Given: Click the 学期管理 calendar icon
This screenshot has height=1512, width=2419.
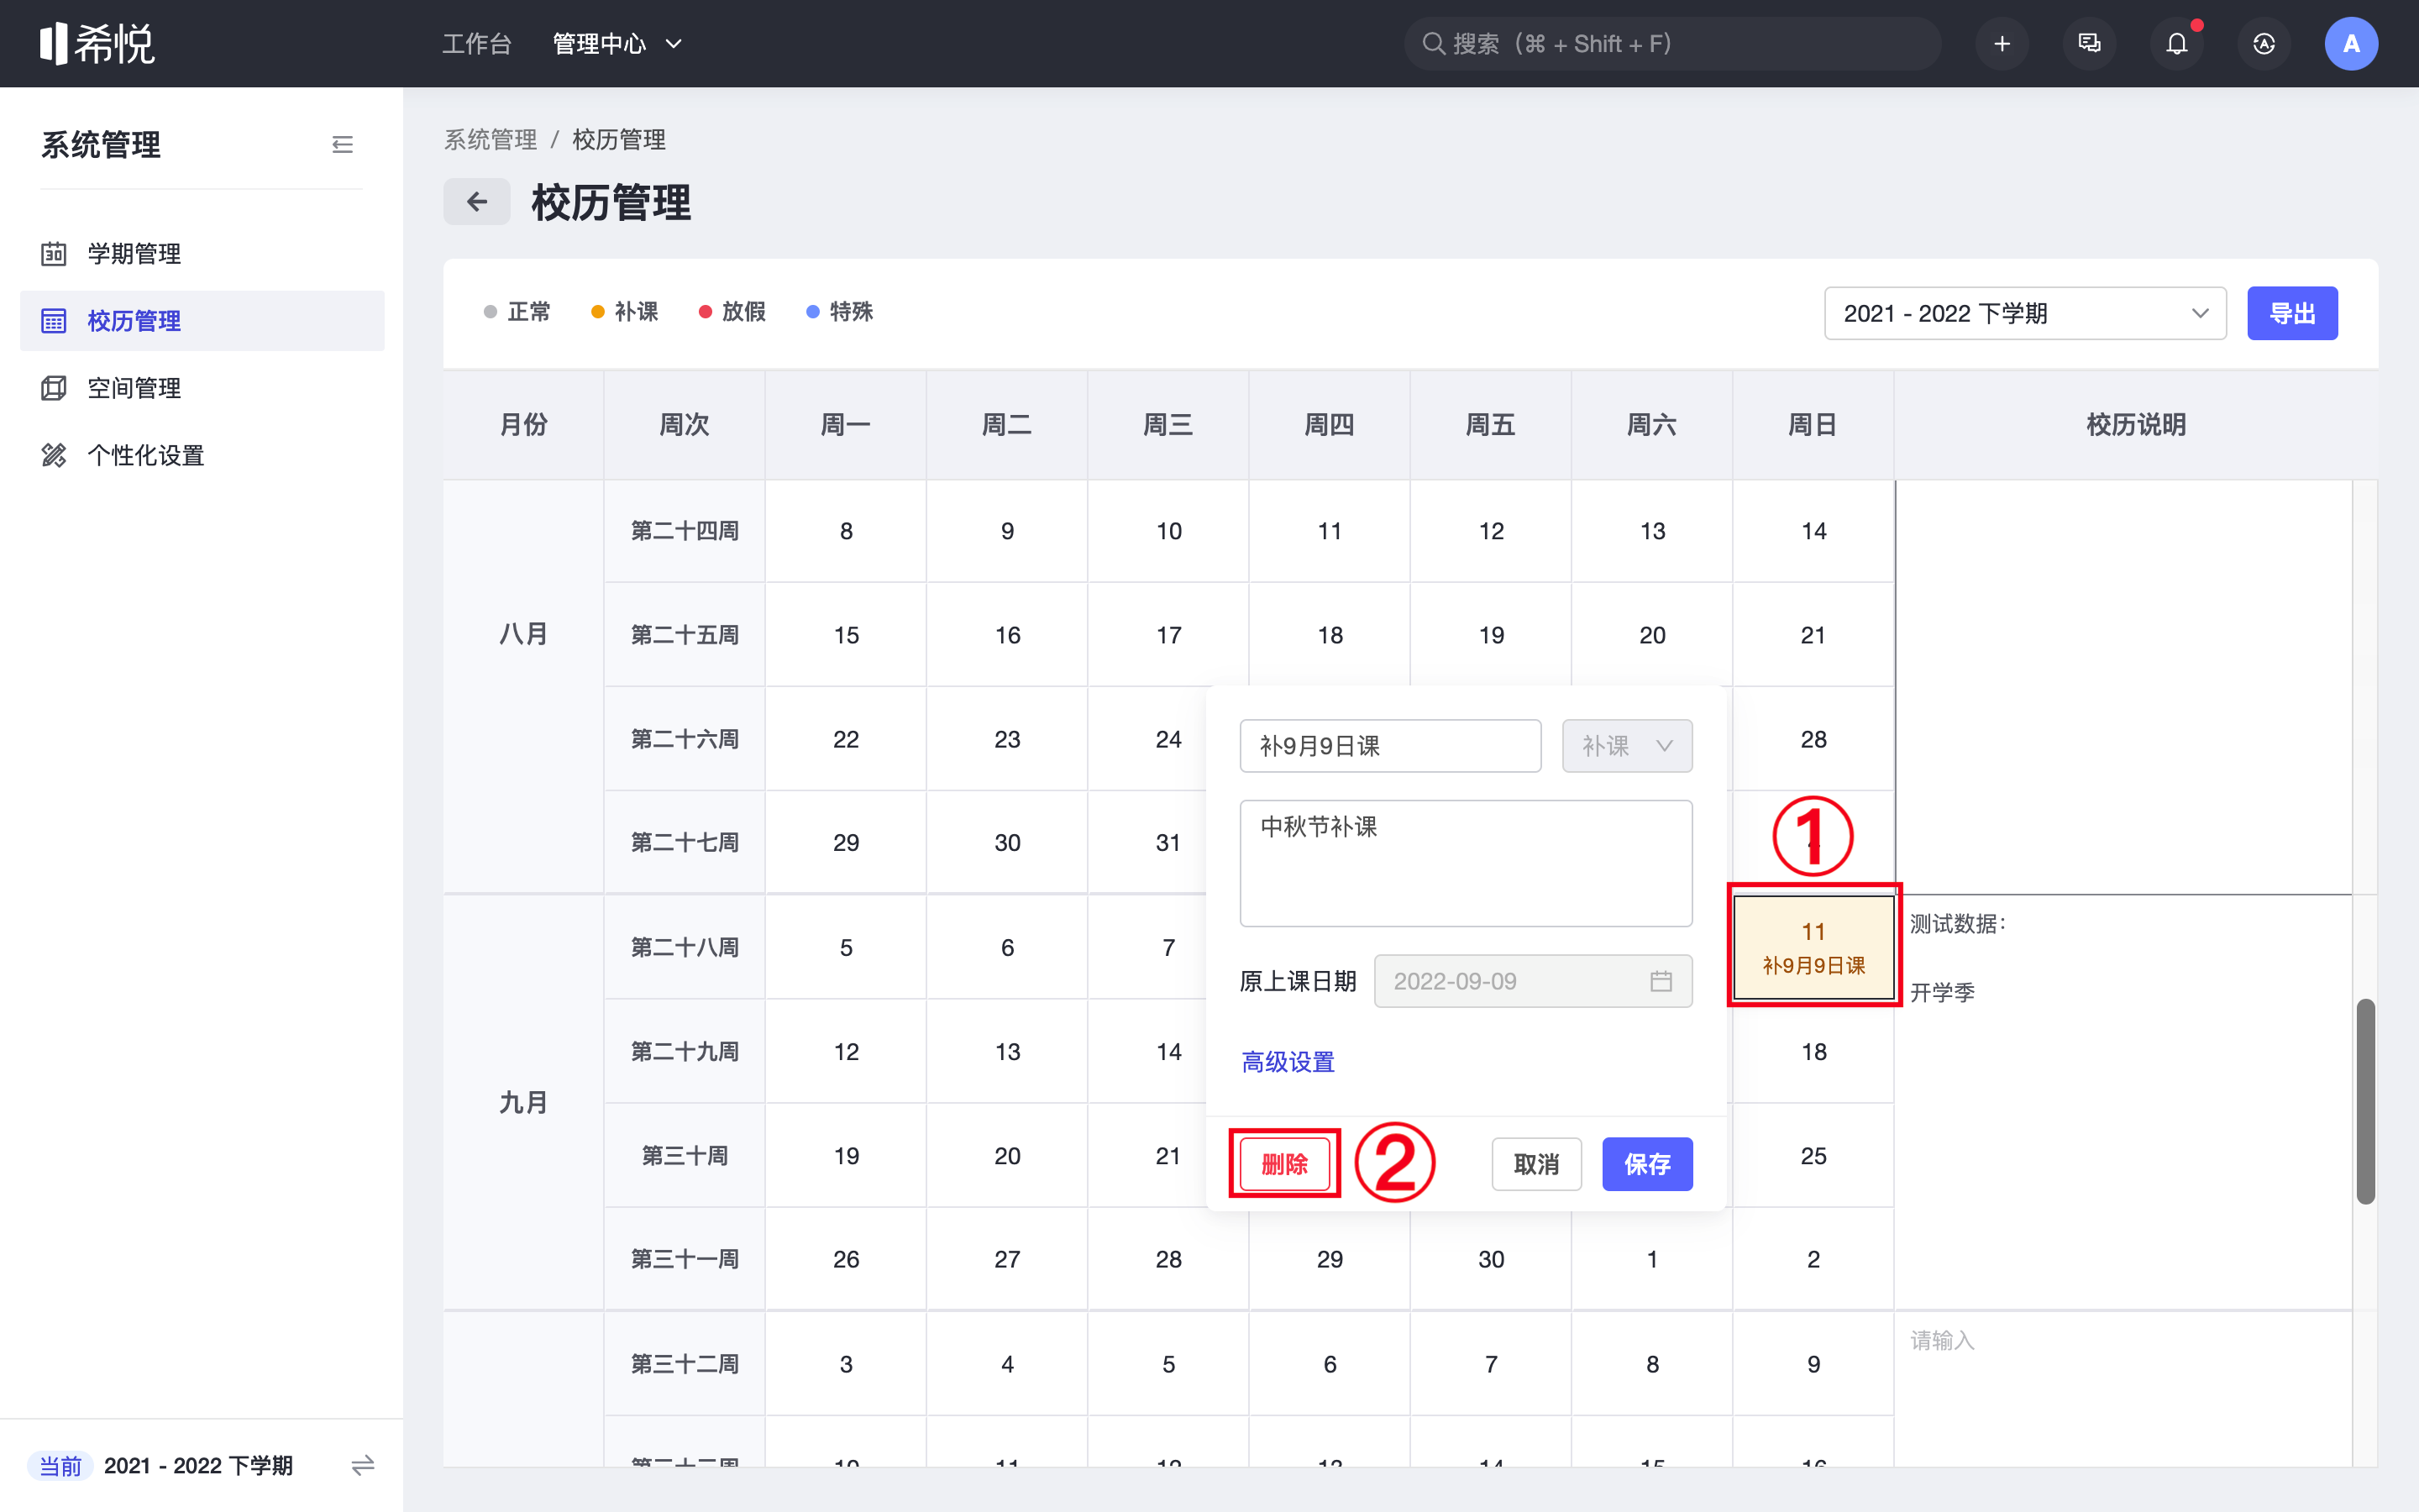Looking at the screenshot, I should click(54, 254).
